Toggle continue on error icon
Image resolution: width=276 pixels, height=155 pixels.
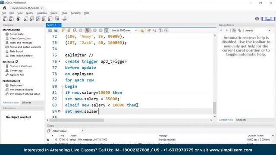click(88, 31)
